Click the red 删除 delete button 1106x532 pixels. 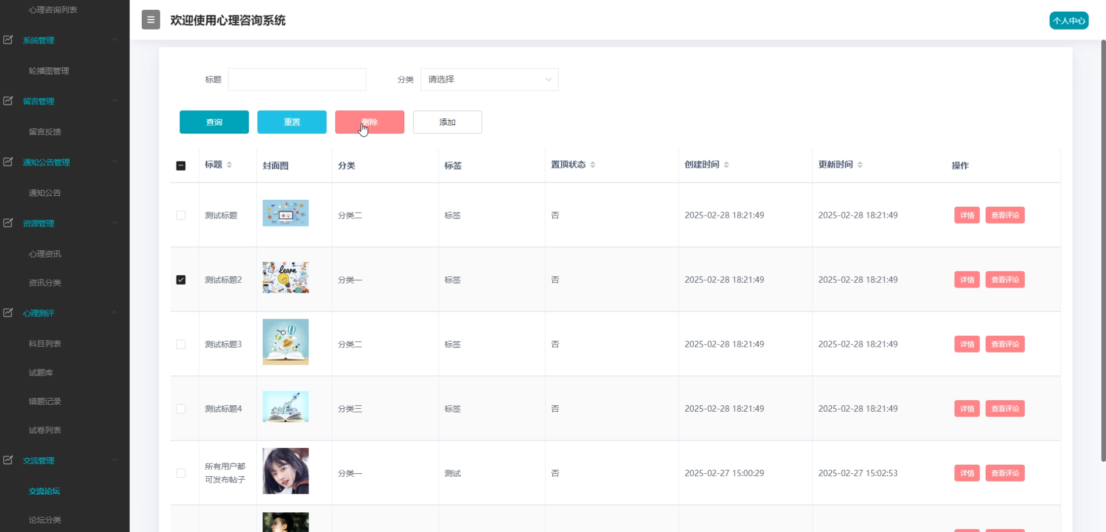(x=369, y=122)
